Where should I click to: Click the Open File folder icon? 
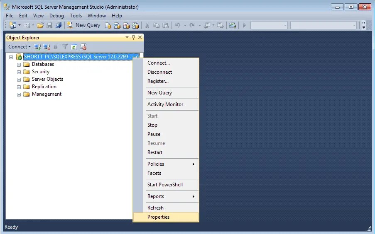click(x=40, y=25)
